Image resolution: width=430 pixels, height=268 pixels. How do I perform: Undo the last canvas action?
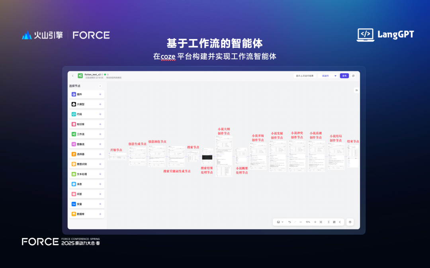tap(289, 222)
